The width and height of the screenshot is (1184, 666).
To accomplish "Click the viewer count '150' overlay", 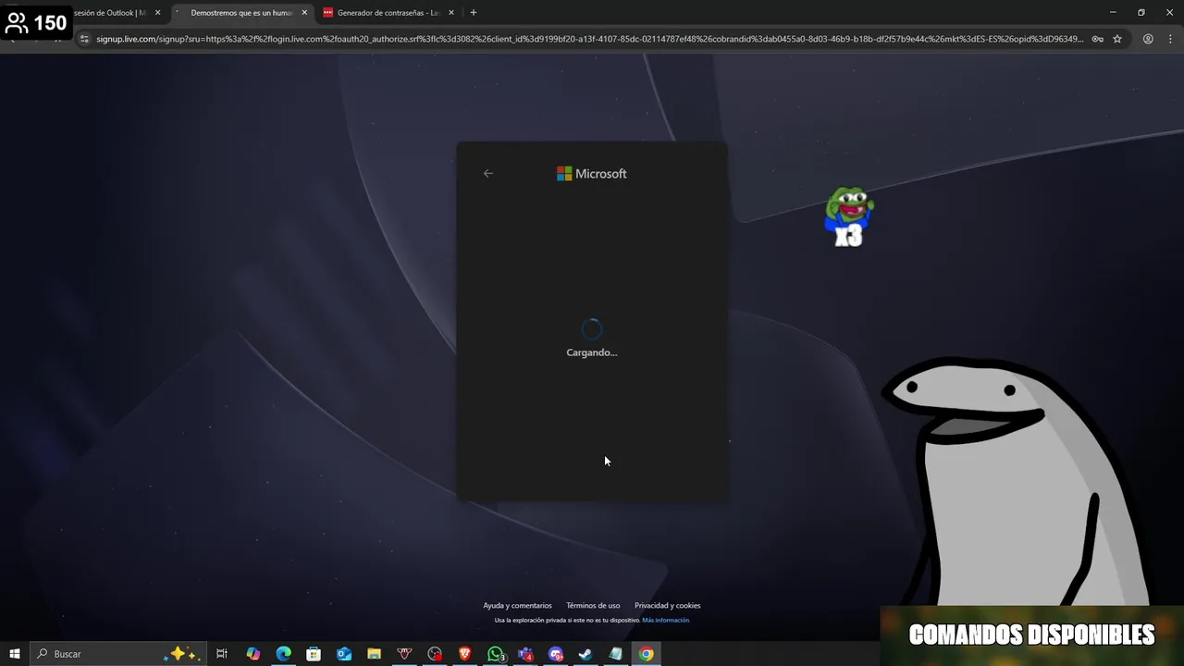I will [x=36, y=22].
